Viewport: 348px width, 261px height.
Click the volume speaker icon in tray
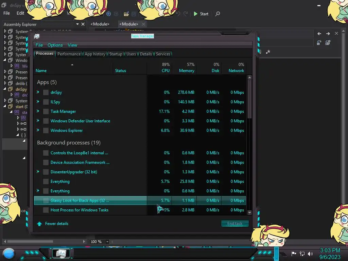pyautogui.click(x=310, y=254)
